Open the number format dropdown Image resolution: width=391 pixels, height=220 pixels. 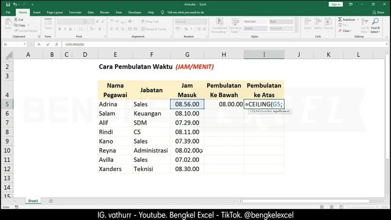coord(205,22)
